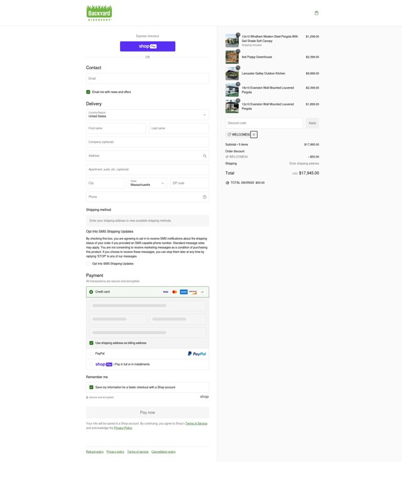Click the address search magnifier icon
This screenshot has height=479, width=402.
[205, 156]
